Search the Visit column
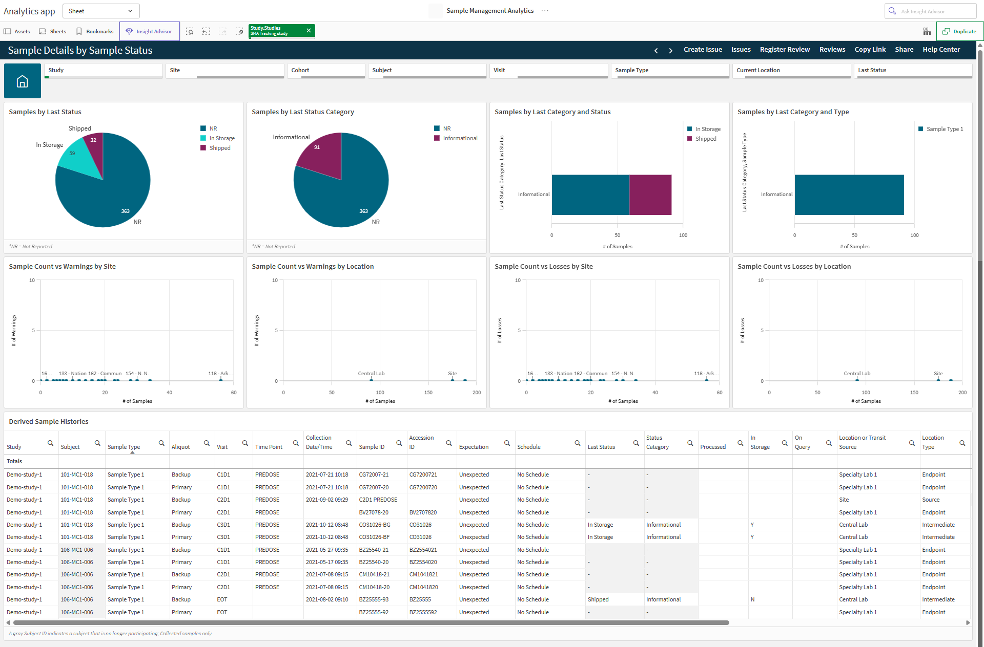The width and height of the screenshot is (984, 647). [x=245, y=443]
